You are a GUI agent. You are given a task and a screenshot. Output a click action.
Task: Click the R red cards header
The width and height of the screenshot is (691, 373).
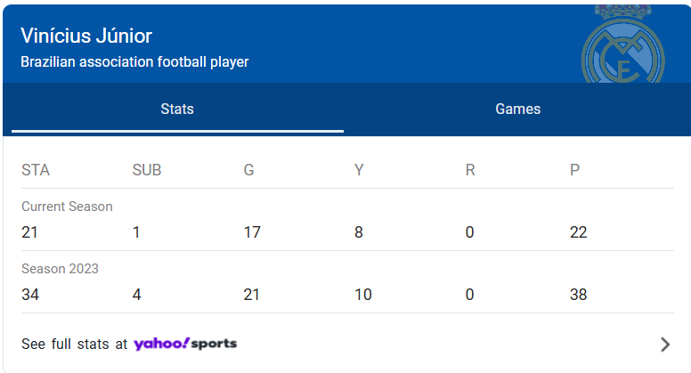(x=470, y=170)
